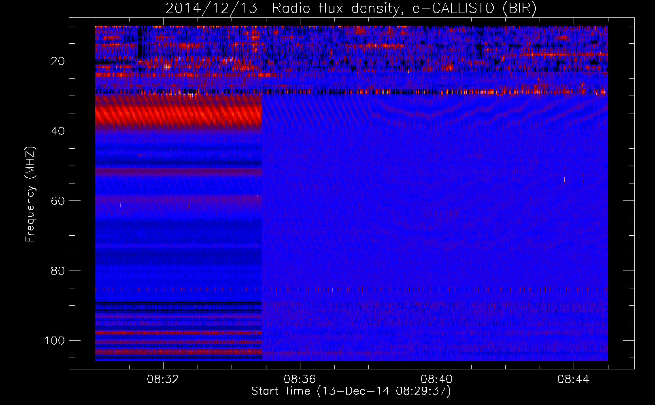This screenshot has height=405, width=655.
Task: Click the 'Start Time (13-Dec-14 08:29:37)' label
Action: pyautogui.click(x=351, y=391)
